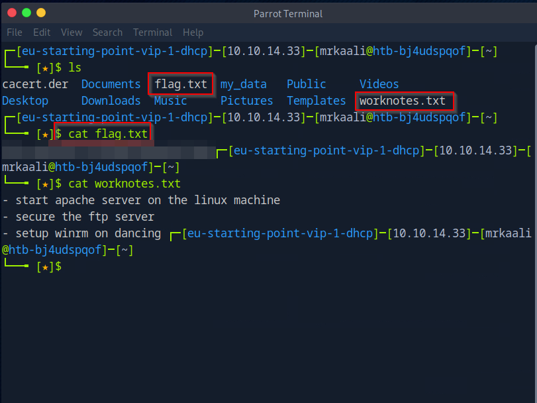Click the highlighted 'cat flag.txt' command

tap(108, 134)
